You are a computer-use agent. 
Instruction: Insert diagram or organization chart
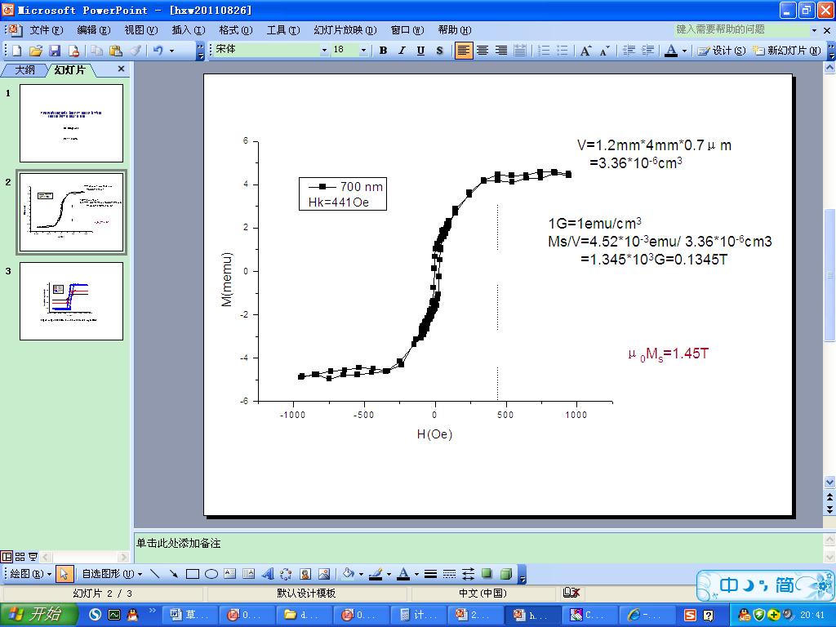pos(287,574)
